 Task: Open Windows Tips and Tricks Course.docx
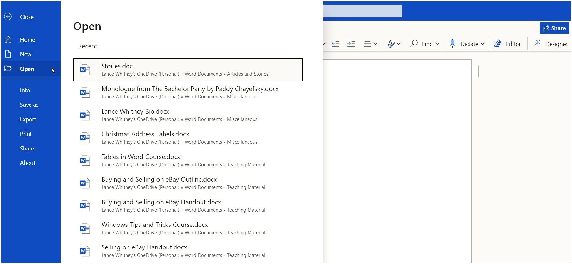(x=188, y=228)
